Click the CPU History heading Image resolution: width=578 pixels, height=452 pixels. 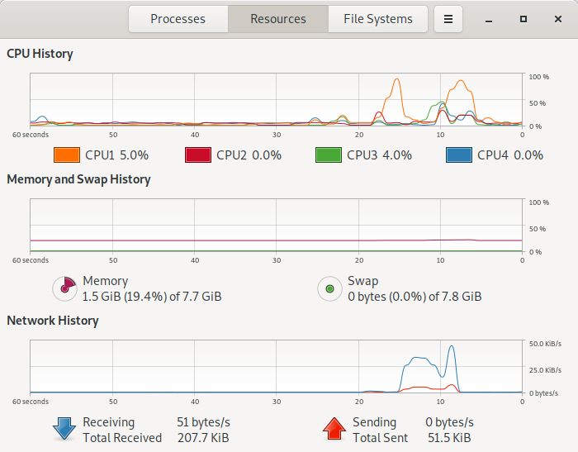[40, 54]
